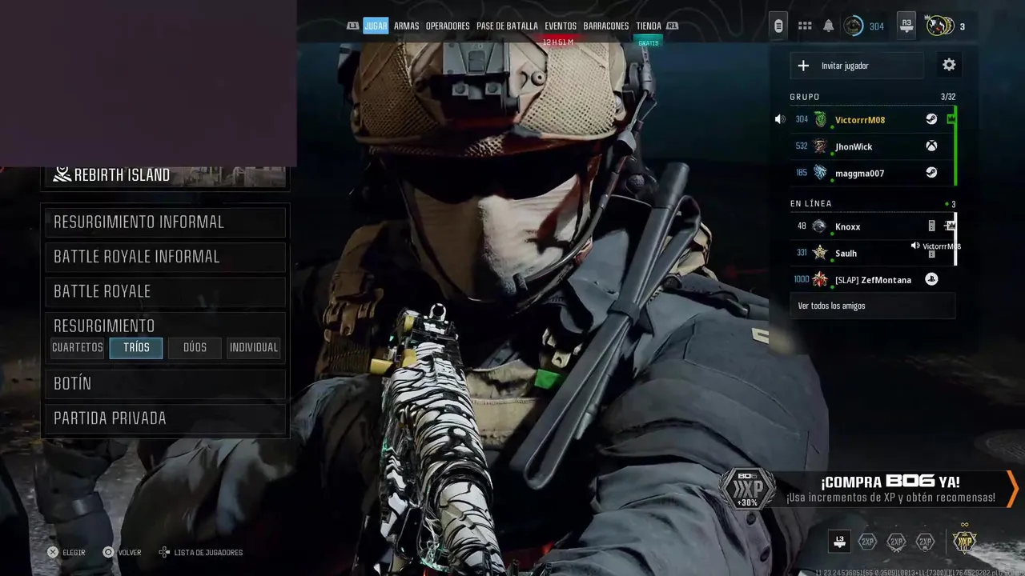Click the 12H 51M event timer
The height and width of the screenshot is (576, 1025).
click(x=558, y=42)
